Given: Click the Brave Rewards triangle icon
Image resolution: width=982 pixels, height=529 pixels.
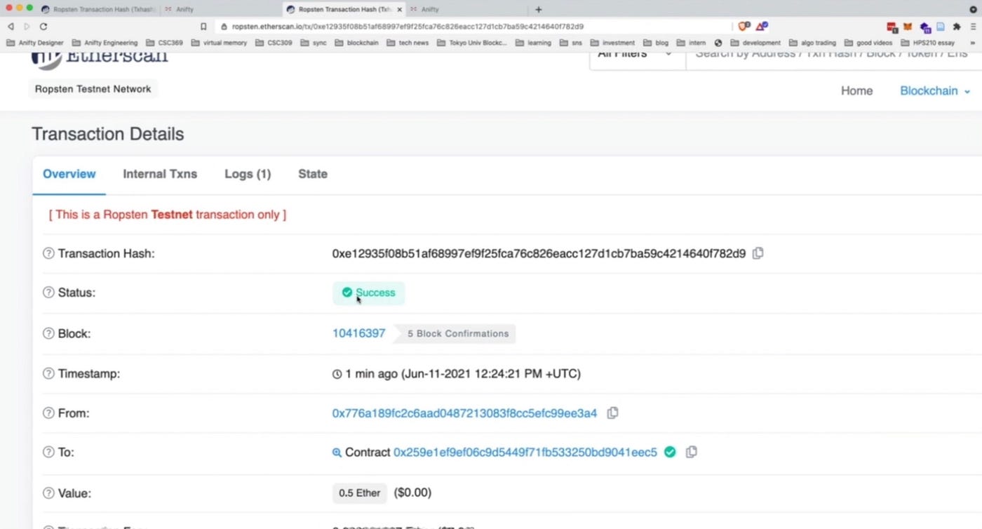Looking at the screenshot, I should click(761, 27).
